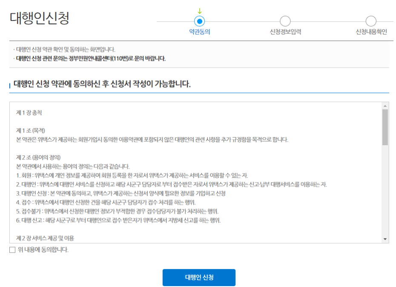Click the 제 2 장 서비스 제공 및 이용 heading
Viewport: 396px width, 287px height.
click(45, 238)
